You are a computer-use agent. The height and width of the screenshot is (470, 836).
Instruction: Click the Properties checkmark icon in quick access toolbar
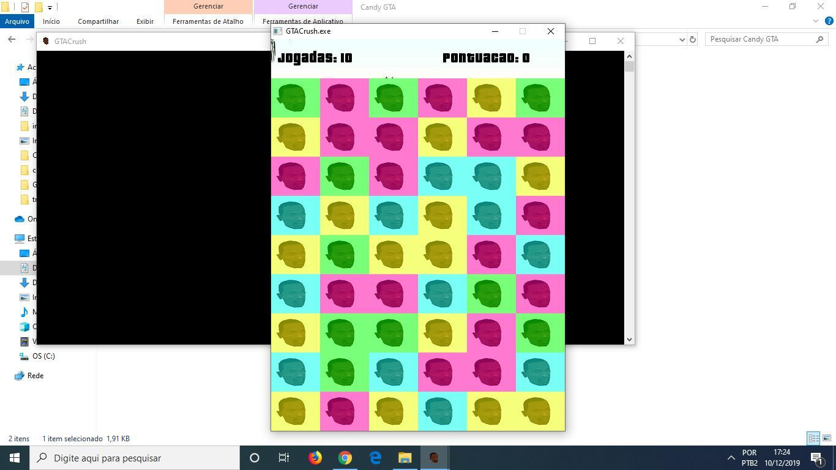(25, 7)
